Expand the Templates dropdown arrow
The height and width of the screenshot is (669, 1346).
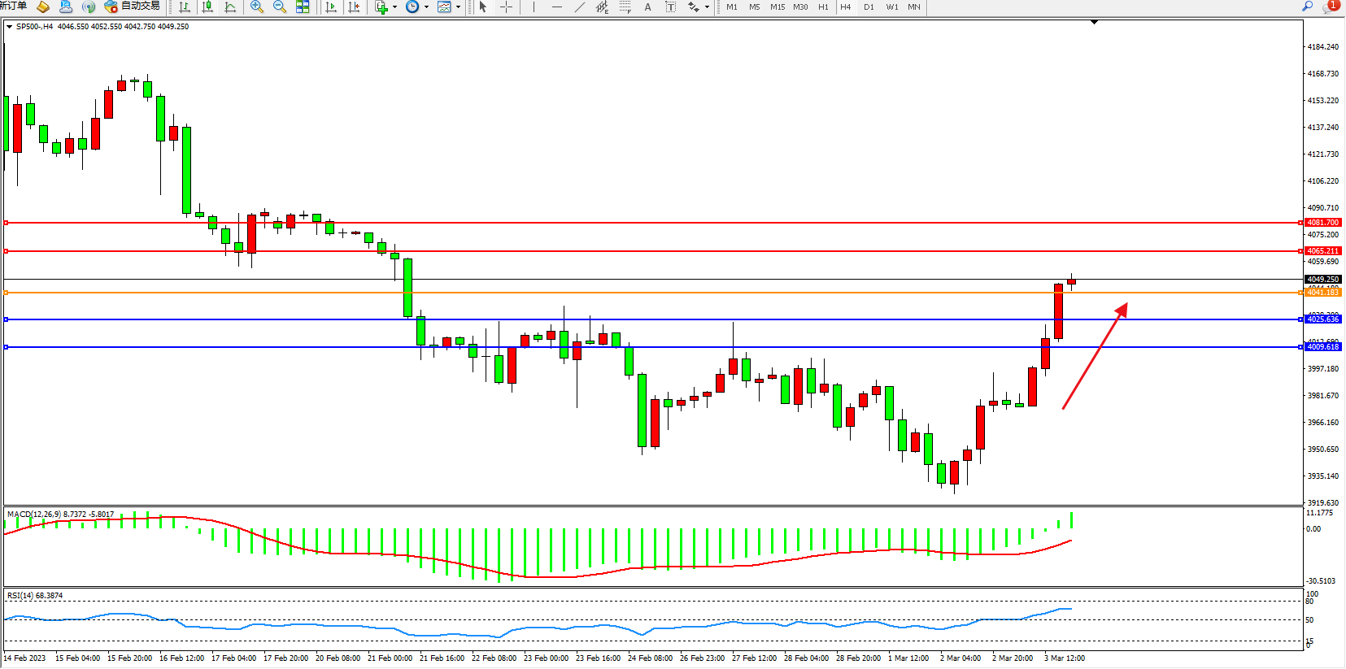pos(458,7)
